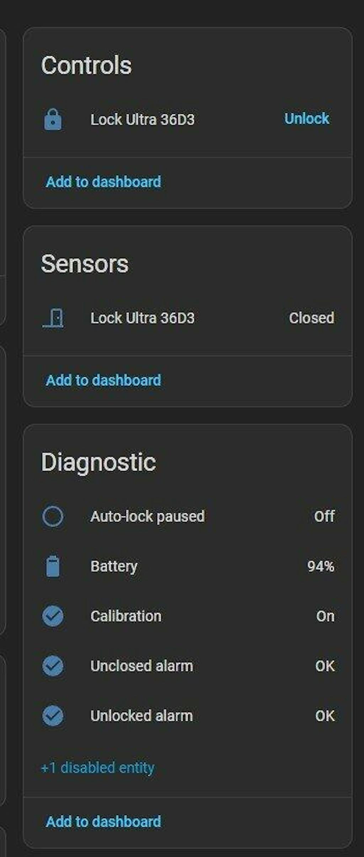Open the Unclosed alarm entity

[141, 666]
